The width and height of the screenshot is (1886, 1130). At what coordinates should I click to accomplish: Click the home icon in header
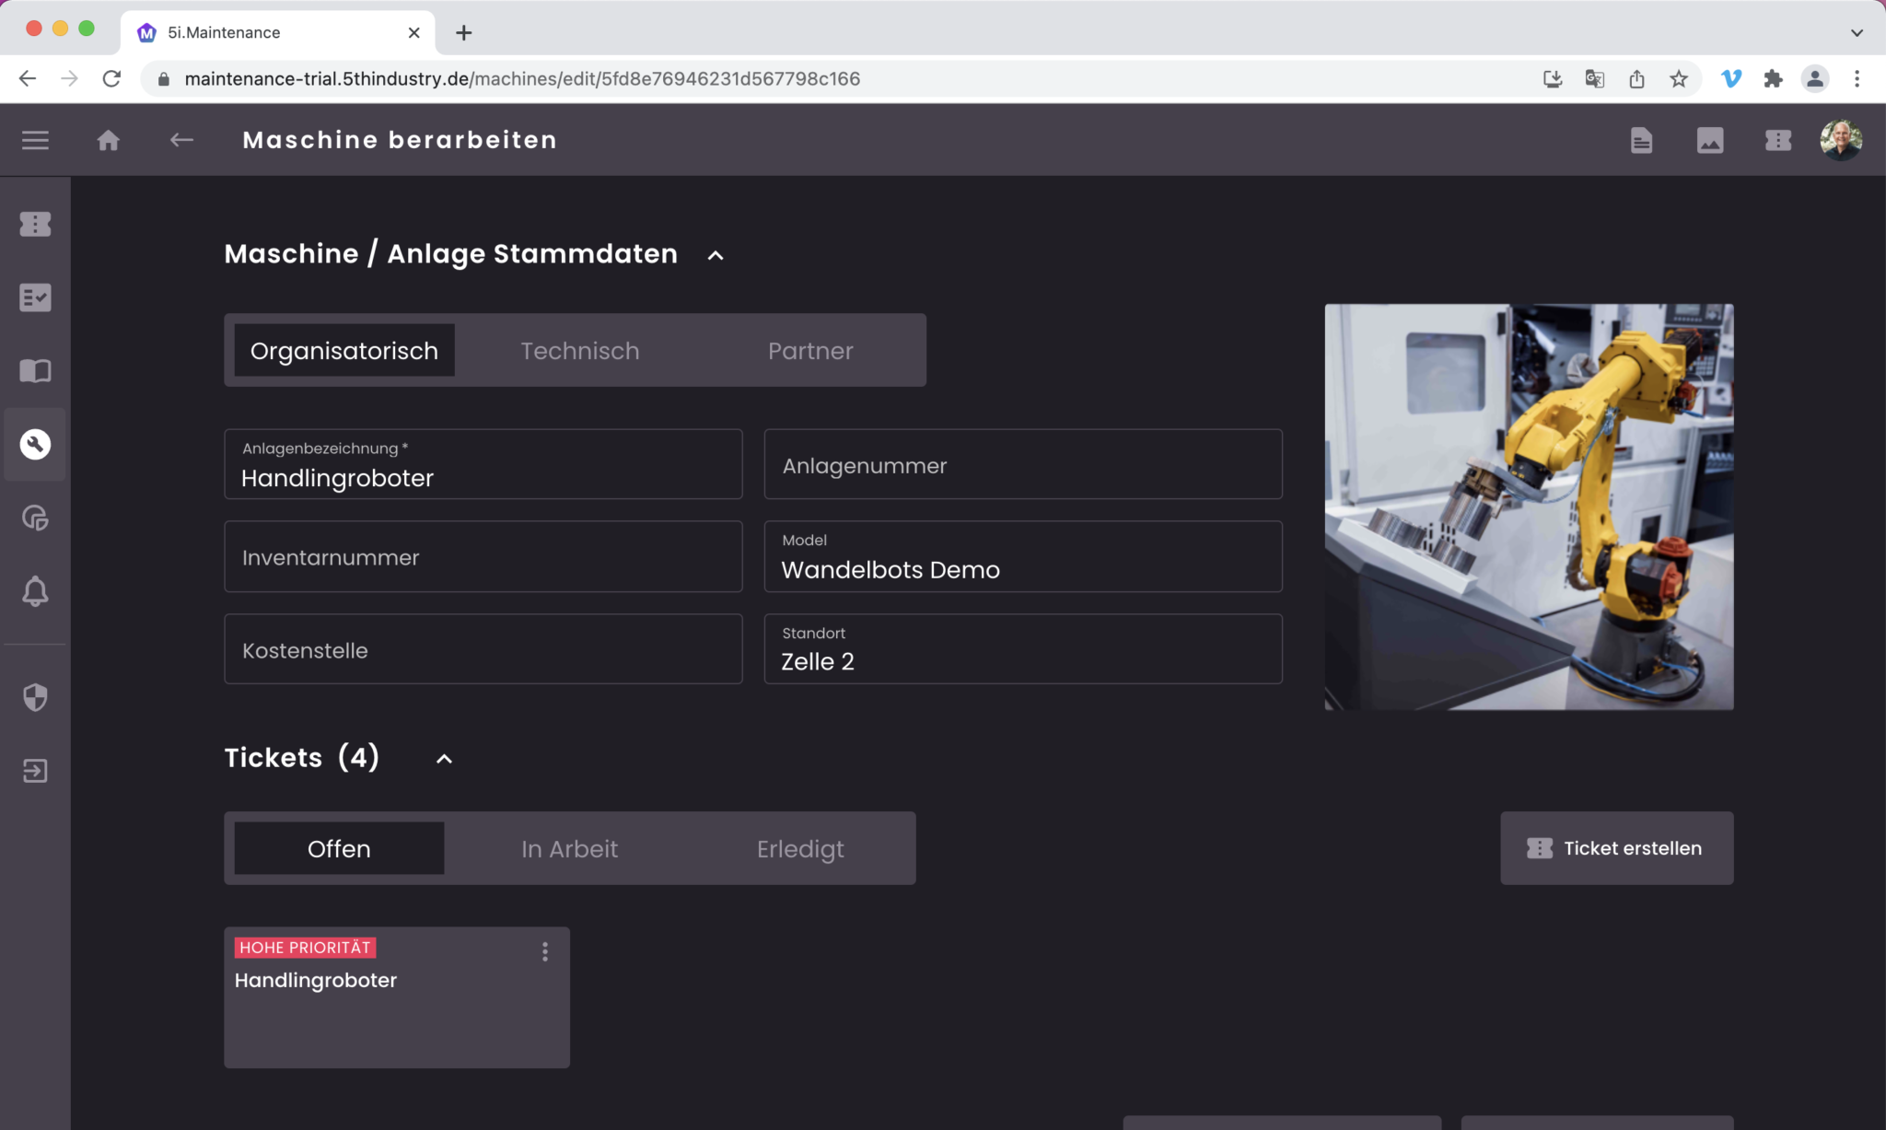coord(109,140)
